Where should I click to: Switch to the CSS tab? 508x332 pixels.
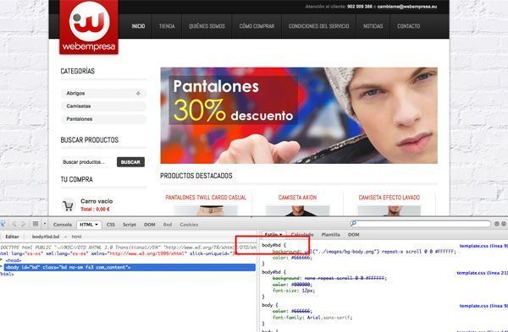(110, 225)
